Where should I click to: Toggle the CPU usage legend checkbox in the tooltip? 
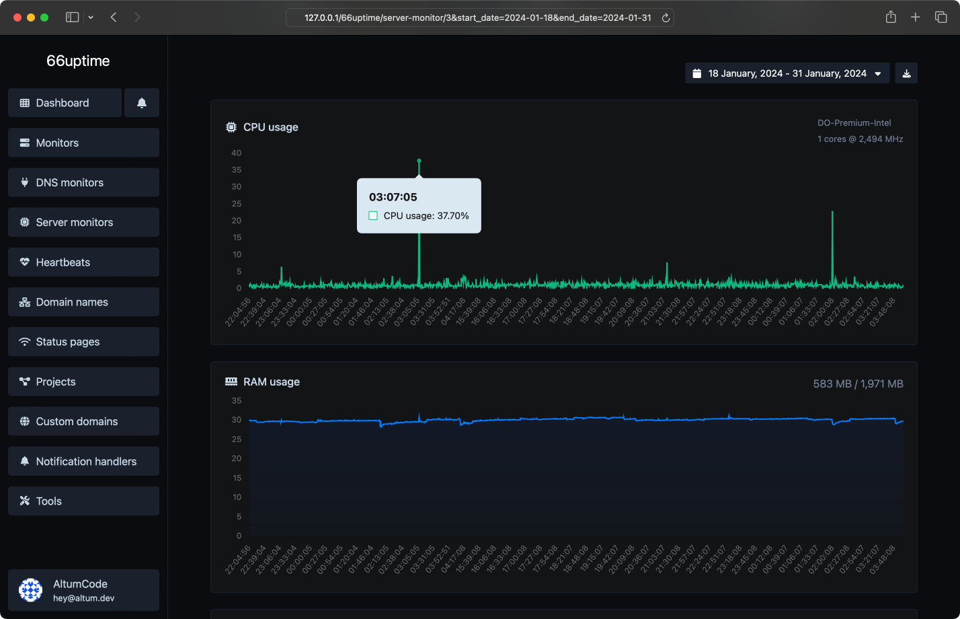coord(373,215)
